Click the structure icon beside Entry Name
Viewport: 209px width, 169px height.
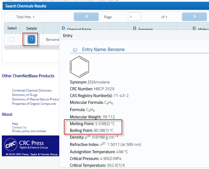(x=75, y=50)
